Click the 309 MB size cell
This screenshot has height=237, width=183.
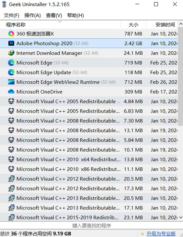pyautogui.click(x=133, y=92)
